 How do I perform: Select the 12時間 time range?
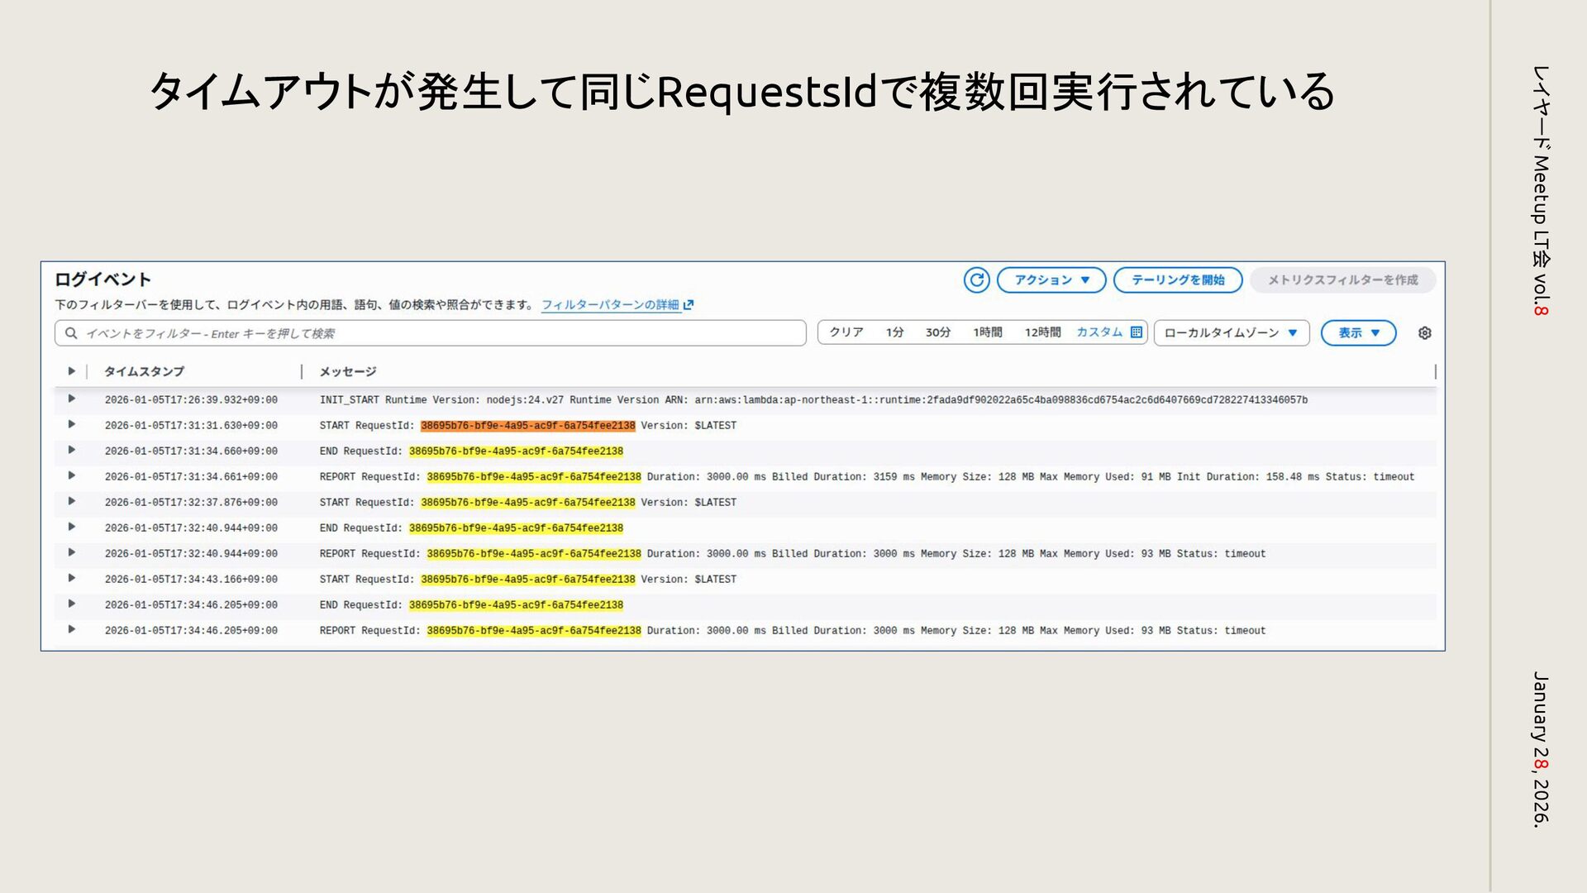[x=1042, y=332]
